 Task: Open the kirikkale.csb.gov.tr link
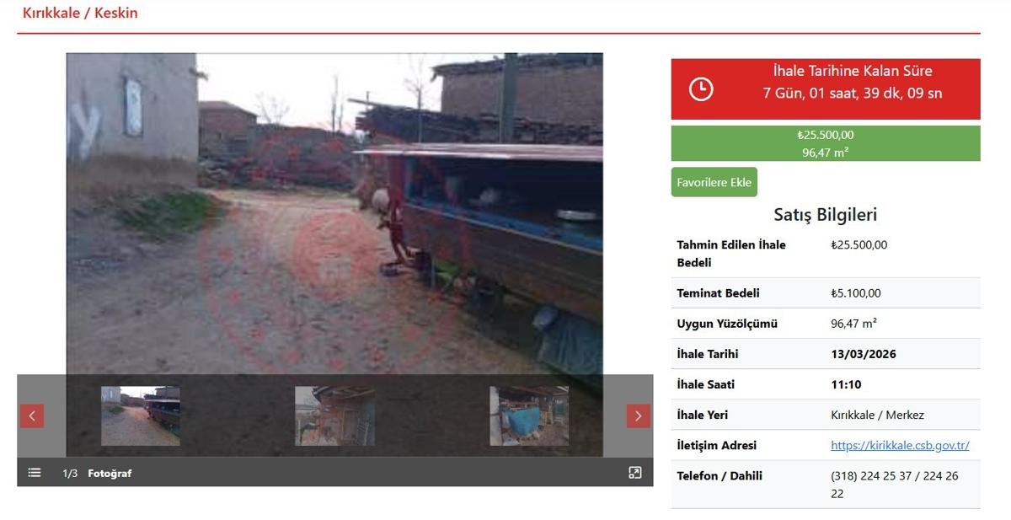[x=900, y=445]
